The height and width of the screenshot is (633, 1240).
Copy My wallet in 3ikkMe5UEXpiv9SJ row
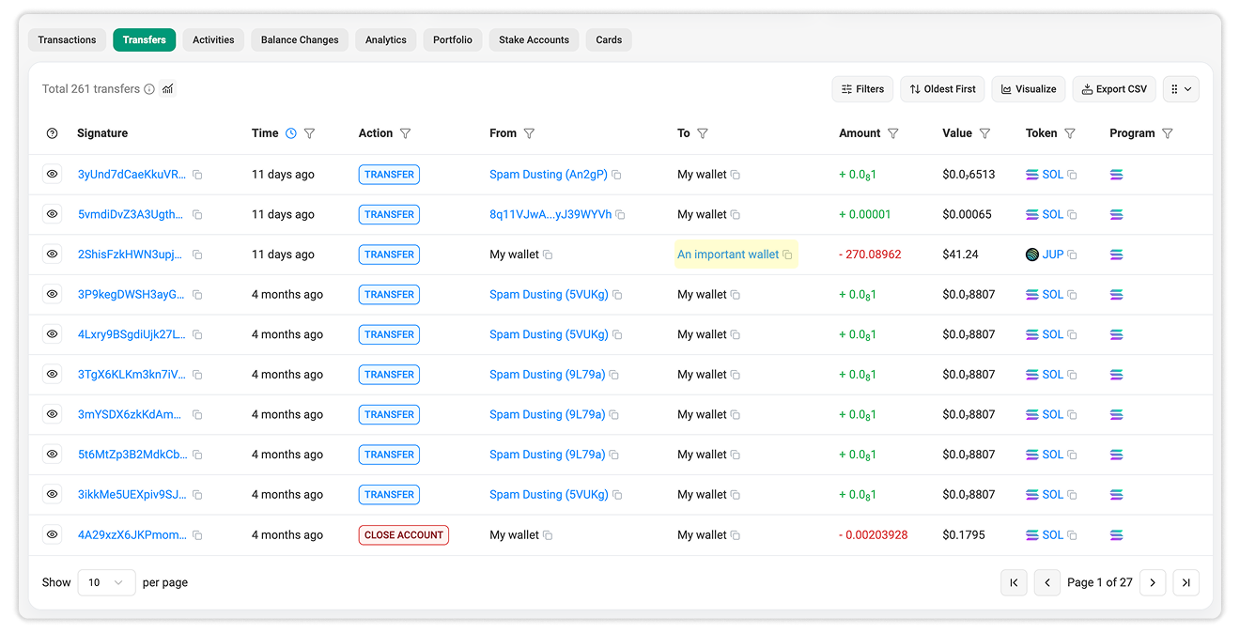tap(736, 495)
